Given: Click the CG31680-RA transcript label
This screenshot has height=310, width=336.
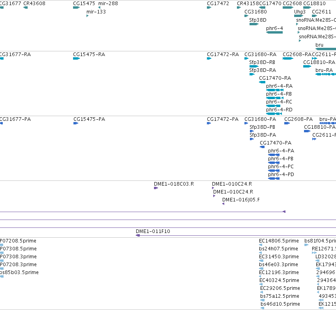Looking at the screenshot, I should 261,54.
